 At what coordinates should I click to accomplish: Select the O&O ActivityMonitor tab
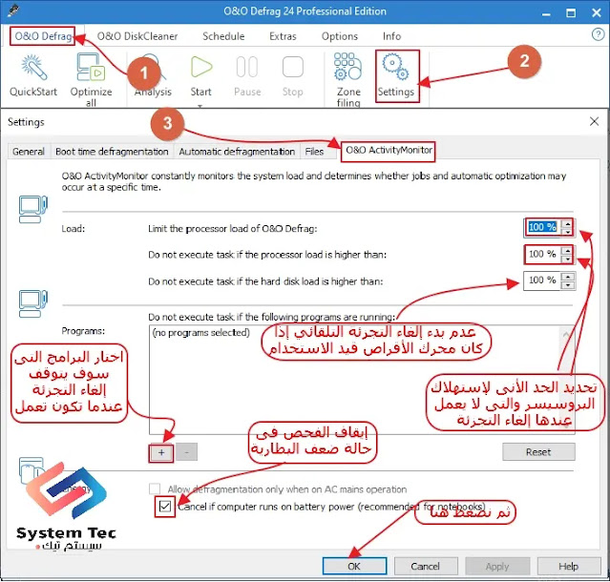pos(389,151)
